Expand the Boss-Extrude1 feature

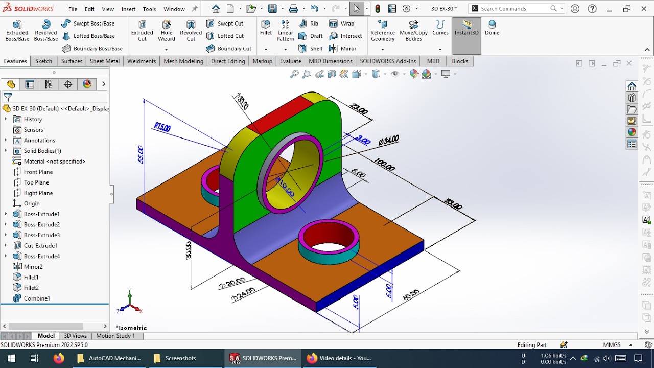[6, 214]
